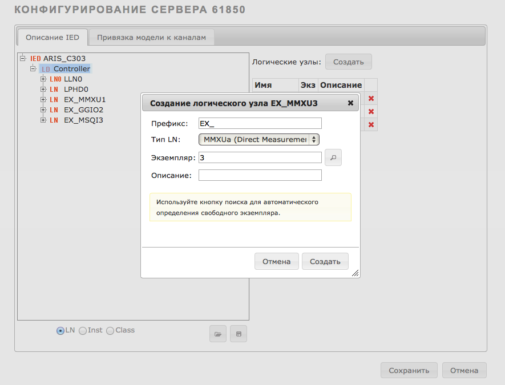The width and height of the screenshot is (505, 385).
Task: Click Создать next to Логические узлы
Action: tap(349, 62)
